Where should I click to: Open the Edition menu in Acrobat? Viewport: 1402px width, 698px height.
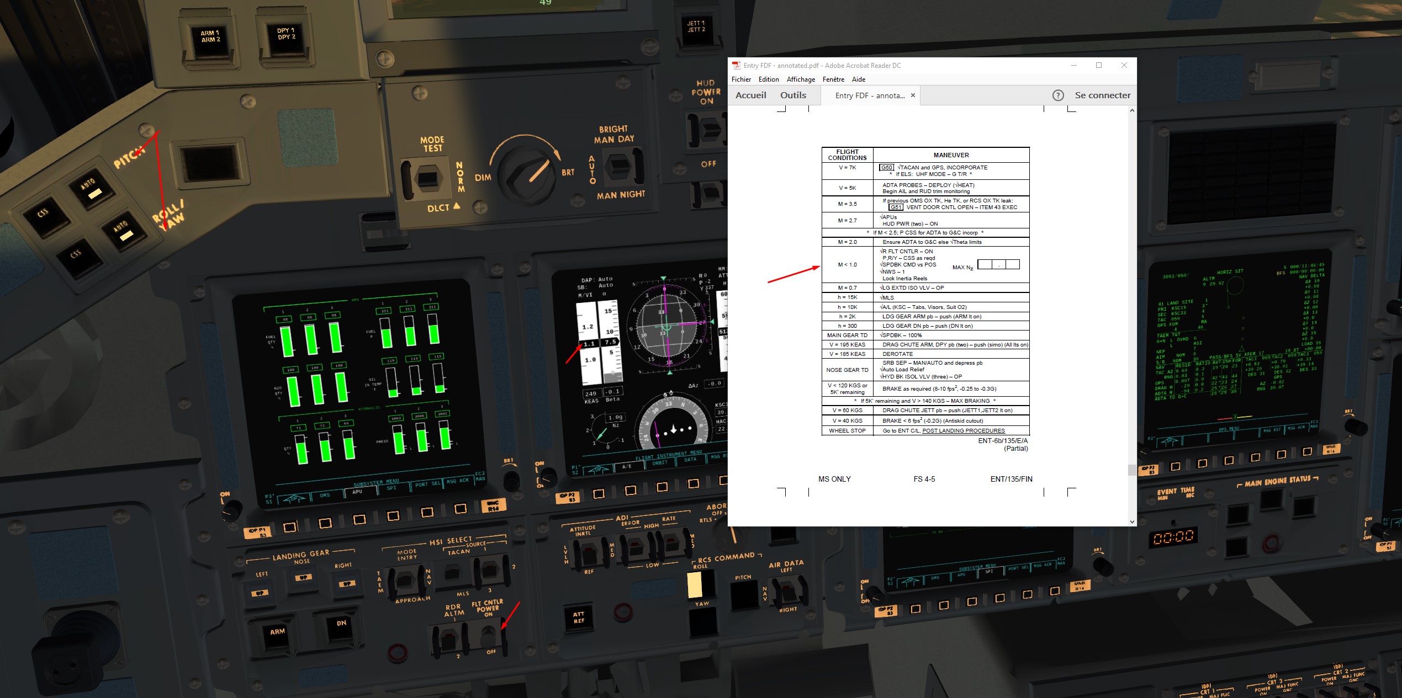(x=769, y=79)
